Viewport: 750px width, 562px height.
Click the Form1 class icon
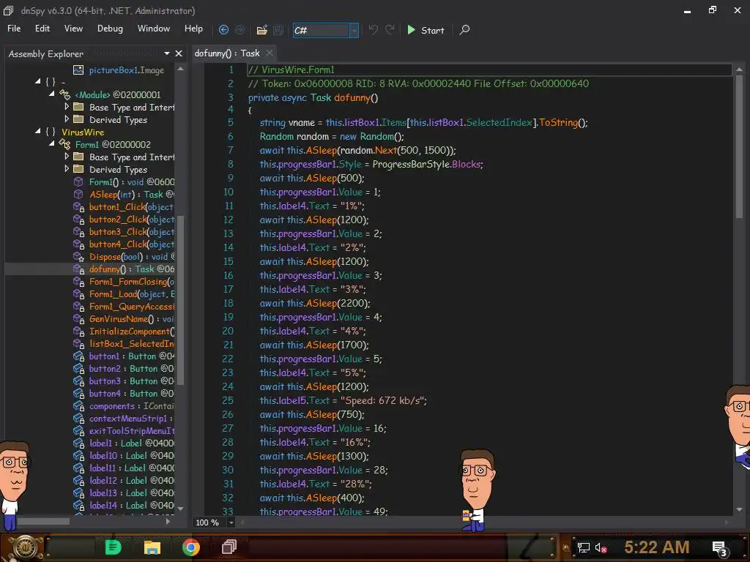point(65,144)
